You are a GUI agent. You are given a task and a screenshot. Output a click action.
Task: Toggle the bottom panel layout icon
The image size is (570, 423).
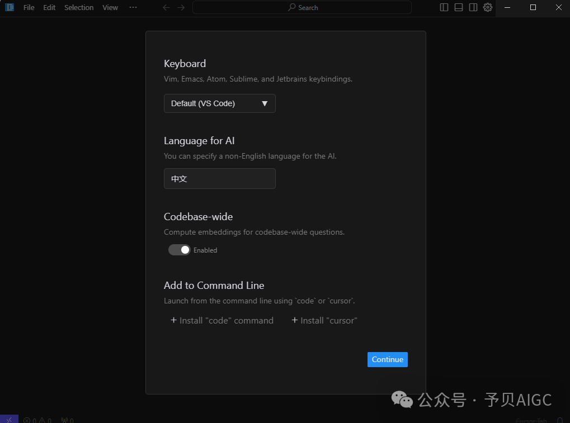pyautogui.click(x=458, y=7)
